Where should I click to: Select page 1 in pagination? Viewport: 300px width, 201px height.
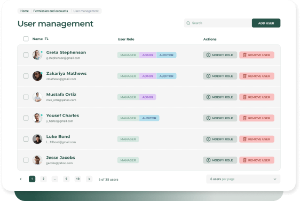coord(32,179)
